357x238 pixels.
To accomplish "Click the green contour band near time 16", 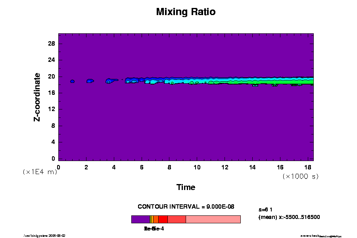I will [280, 83].
